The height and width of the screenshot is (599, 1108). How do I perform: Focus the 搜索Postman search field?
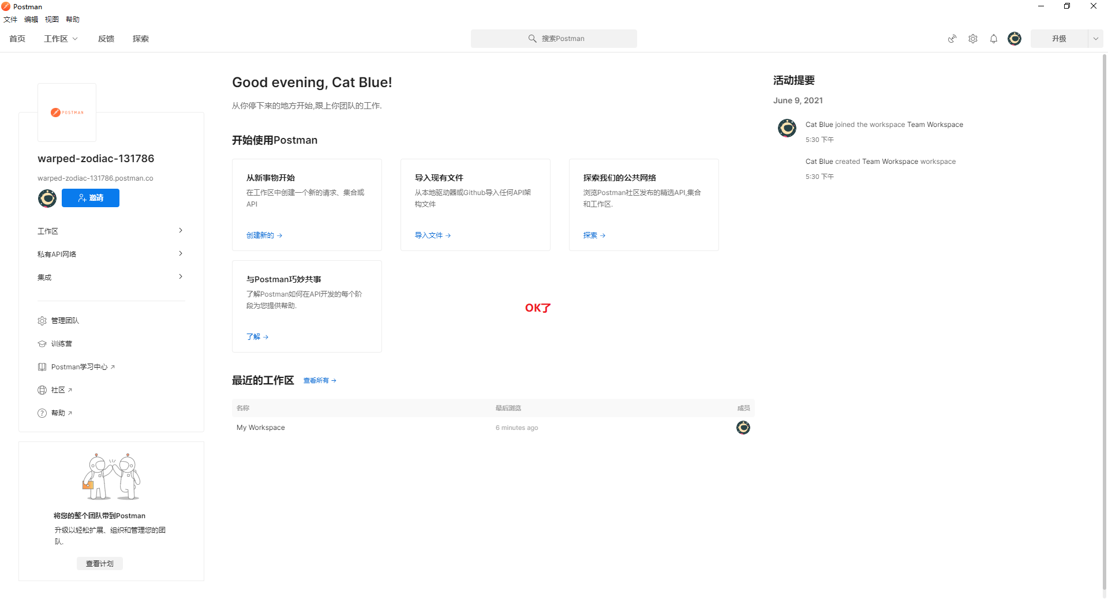point(554,39)
